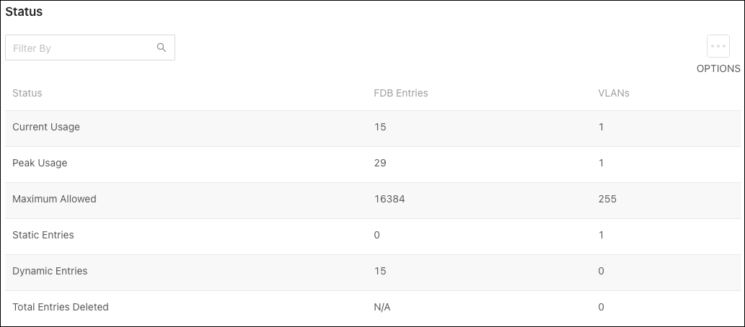745x327 pixels.
Task: Click the Status section heading
Action: pyautogui.click(x=24, y=12)
